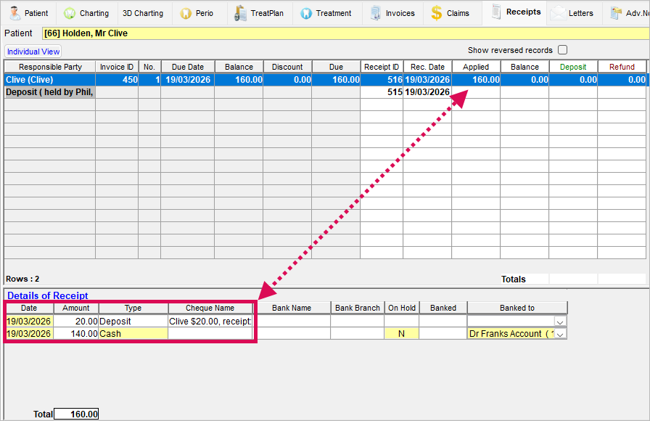Expand Dr Franks Account dropdown
This screenshot has height=421, width=650.
pyautogui.click(x=561, y=334)
